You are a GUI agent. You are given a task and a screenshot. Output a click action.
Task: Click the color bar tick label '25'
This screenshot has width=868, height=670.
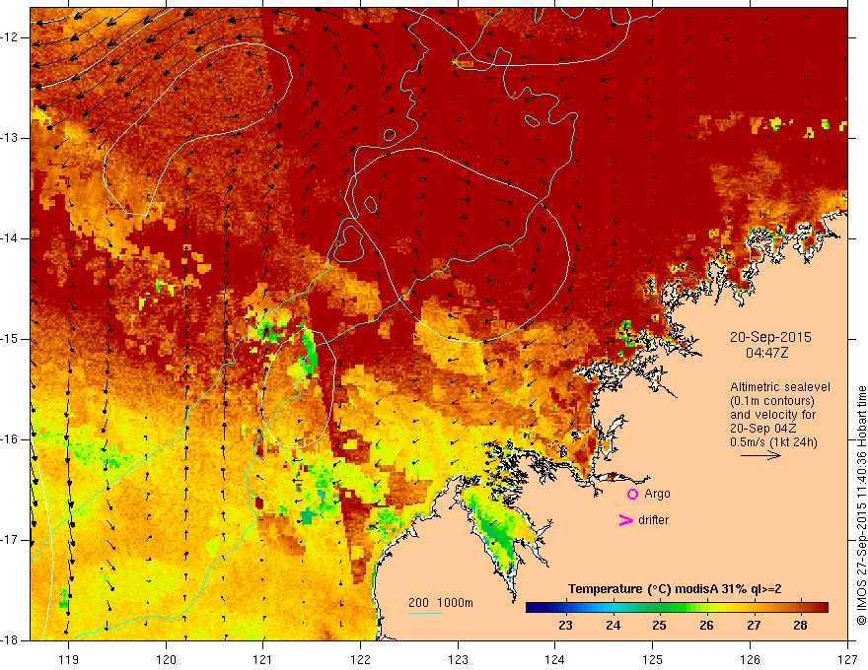click(659, 626)
